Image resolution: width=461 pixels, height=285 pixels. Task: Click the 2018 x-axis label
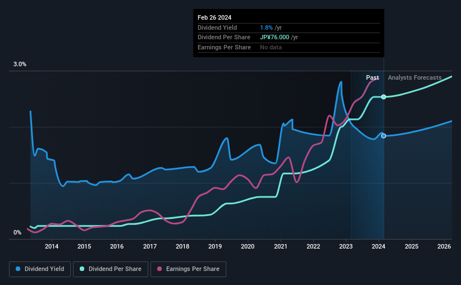tap(182, 246)
